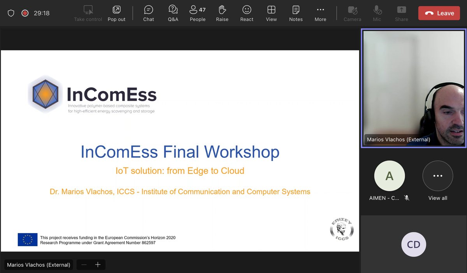
Task: Select Marios Vlachos video tile
Action: (413, 88)
